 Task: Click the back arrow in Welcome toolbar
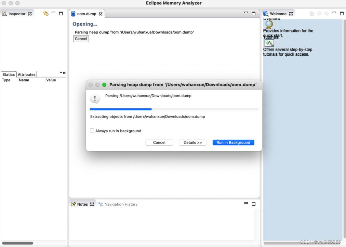tap(319, 13)
